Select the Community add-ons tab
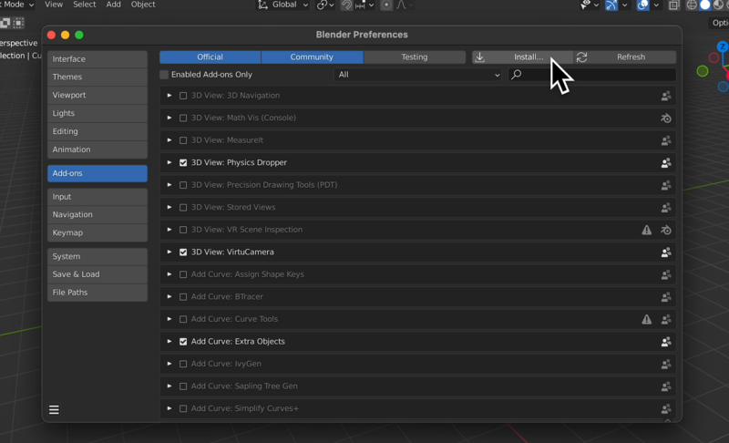This screenshot has height=443, width=729. coord(312,57)
